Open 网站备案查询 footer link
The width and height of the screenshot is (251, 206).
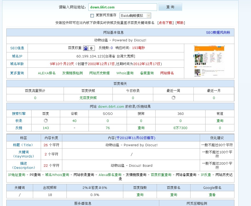click(186, 175)
